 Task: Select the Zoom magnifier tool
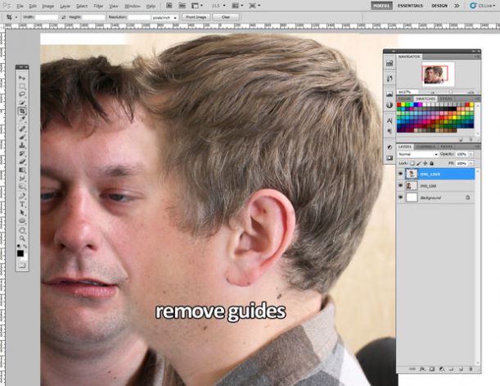22,238
